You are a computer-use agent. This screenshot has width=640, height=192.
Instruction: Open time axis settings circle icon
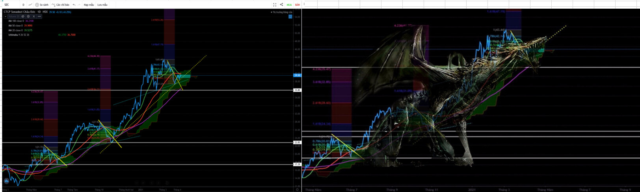point(297,189)
